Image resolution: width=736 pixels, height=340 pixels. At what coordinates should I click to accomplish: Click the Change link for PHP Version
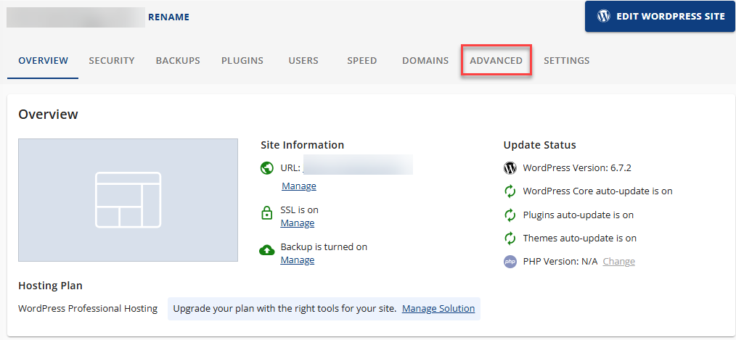[618, 261]
